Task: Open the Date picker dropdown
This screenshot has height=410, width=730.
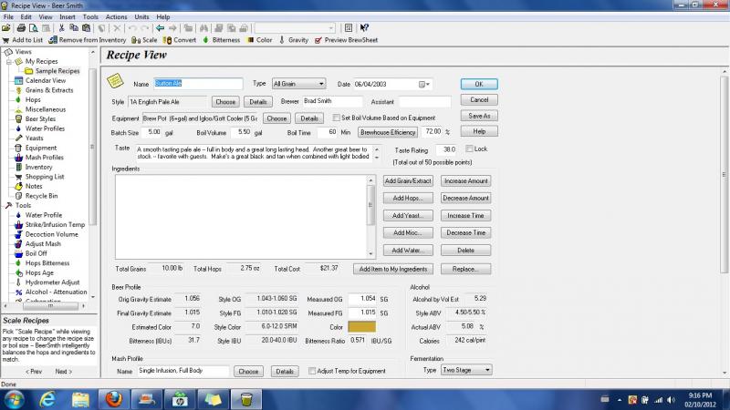Action: (x=424, y=84)
